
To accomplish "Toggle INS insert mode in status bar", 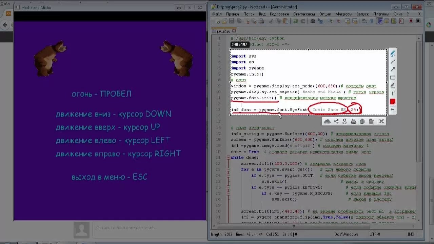I will [x=411, y=234].
